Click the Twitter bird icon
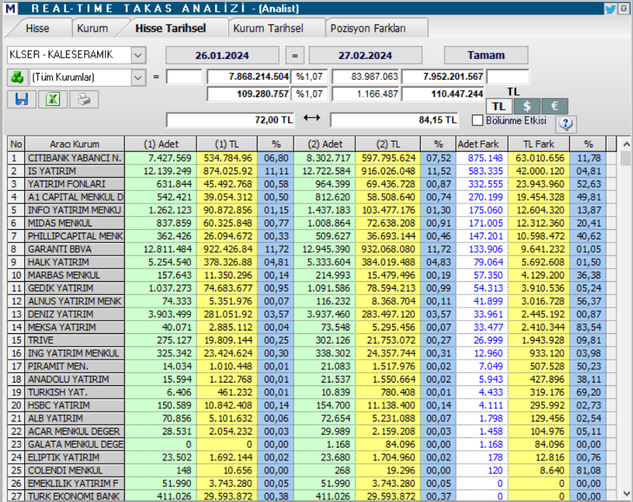Viewport: 633px width, 502px height. 610,9
